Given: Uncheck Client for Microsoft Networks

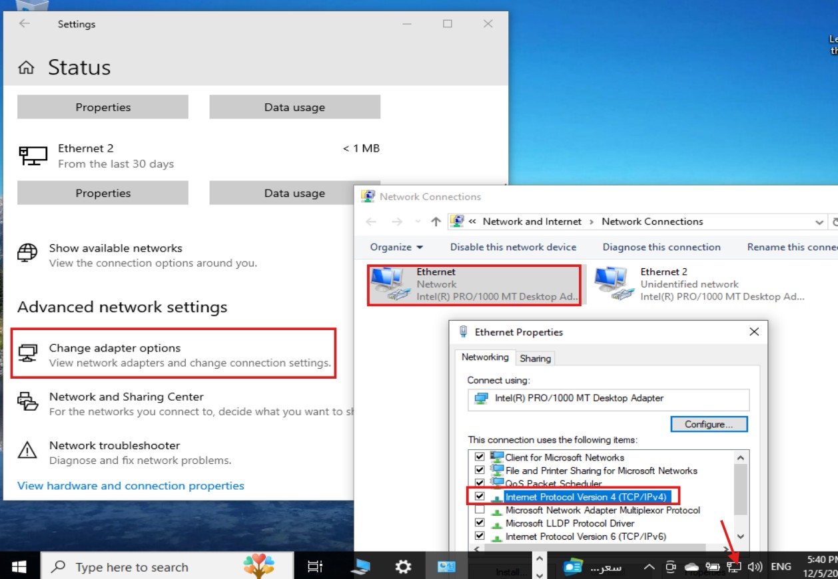Looking at the screenshot, I should [479, 457].
